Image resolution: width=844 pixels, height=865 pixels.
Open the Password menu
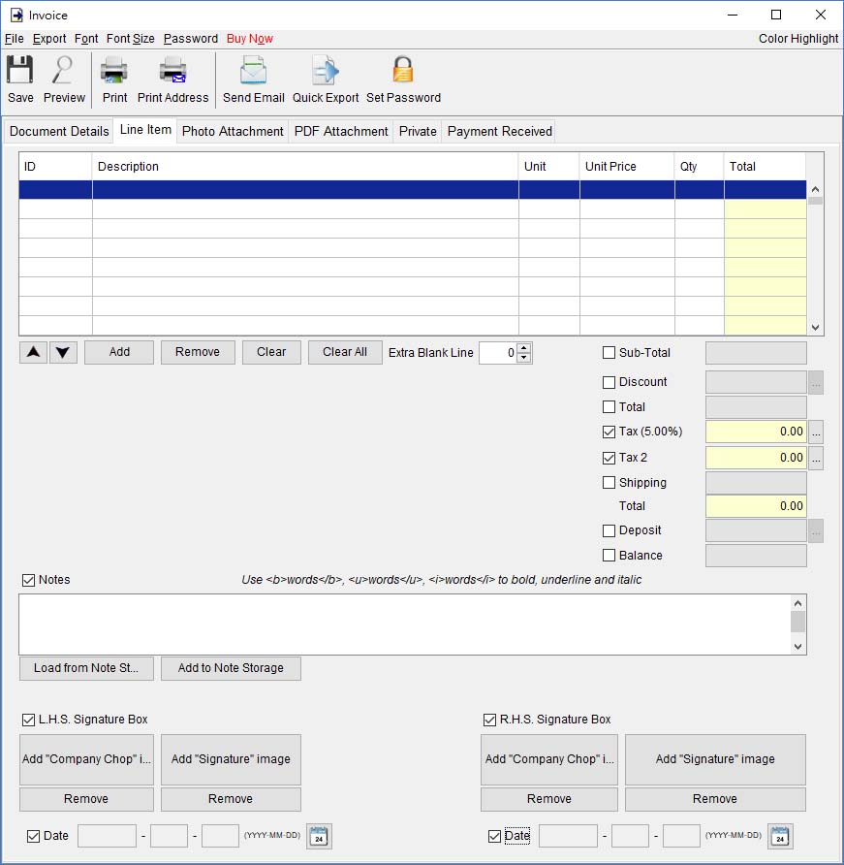(x=191, y=39)
